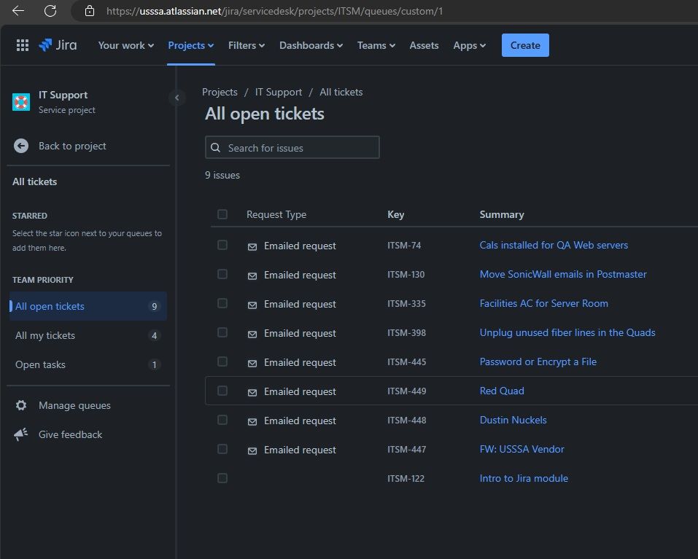
Task: Click the email icon for ITSM-449
Action: [252, 392]
